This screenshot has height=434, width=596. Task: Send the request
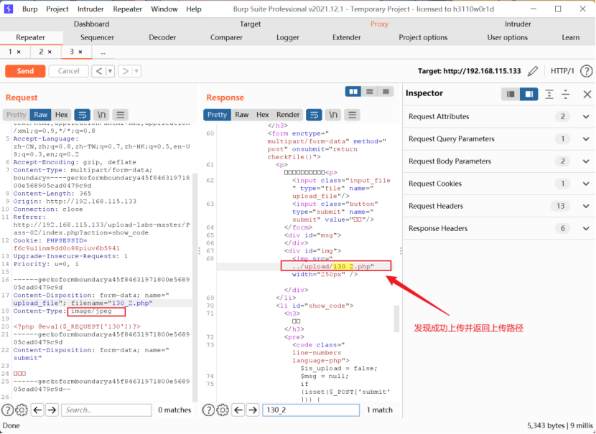tap(25, 71)
